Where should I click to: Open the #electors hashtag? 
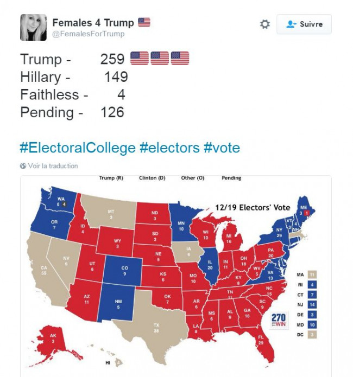tap(169, 148)
